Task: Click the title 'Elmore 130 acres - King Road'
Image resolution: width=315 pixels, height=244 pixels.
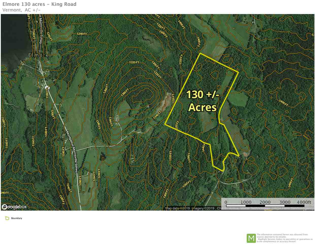Action: pos(39,4)
